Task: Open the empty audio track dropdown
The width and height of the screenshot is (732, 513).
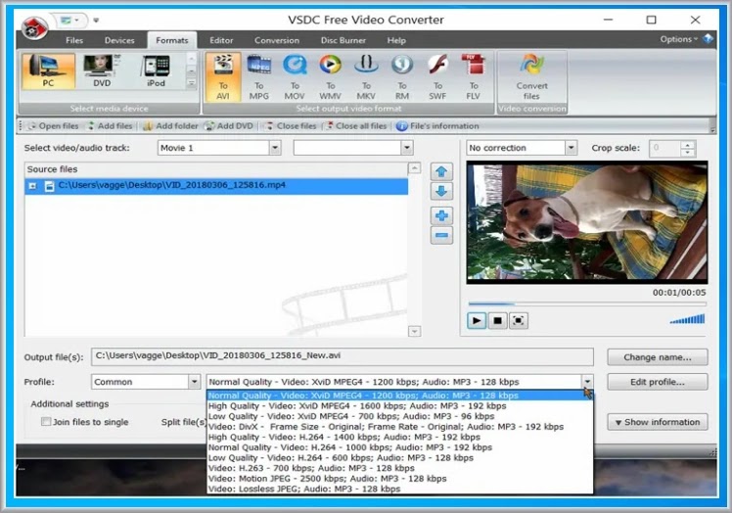Action: [407, 148]
